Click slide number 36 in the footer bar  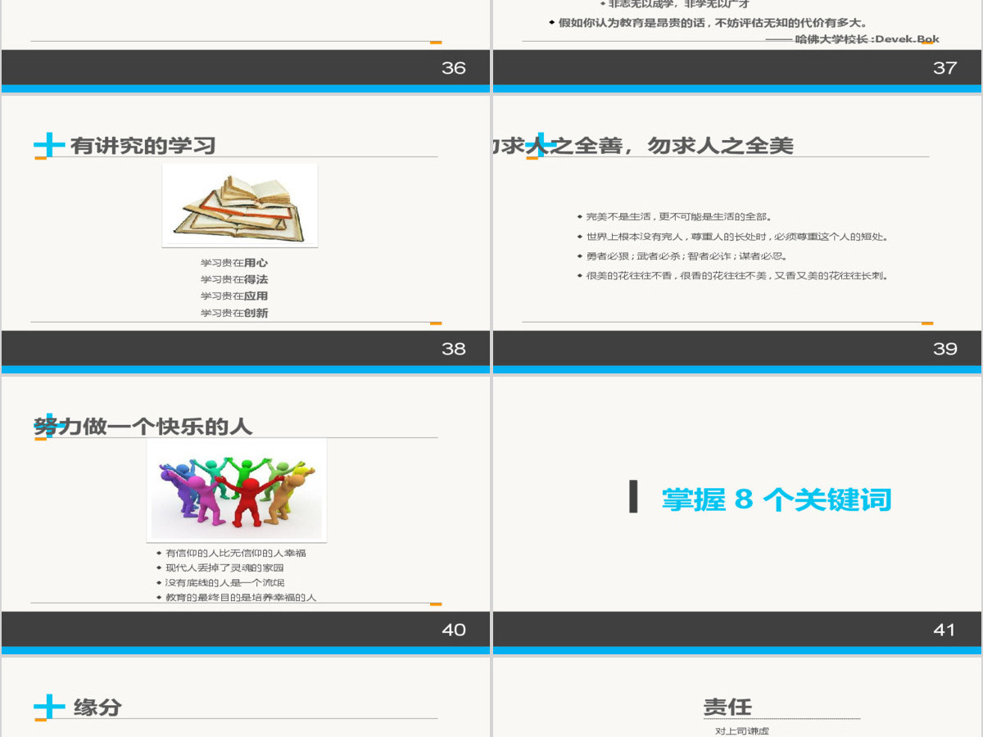pos(454,68)
